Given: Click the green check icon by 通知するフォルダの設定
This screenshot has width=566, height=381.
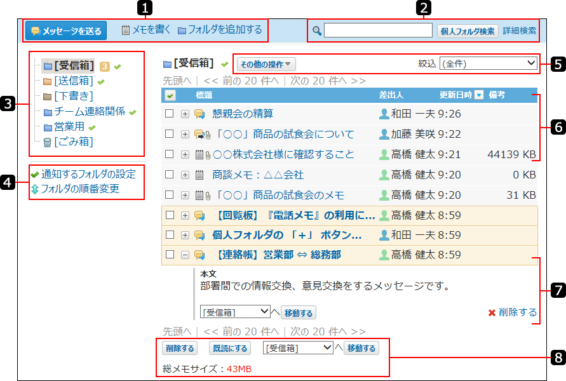Looking at the screenshot, I should [x=35, y=175].
